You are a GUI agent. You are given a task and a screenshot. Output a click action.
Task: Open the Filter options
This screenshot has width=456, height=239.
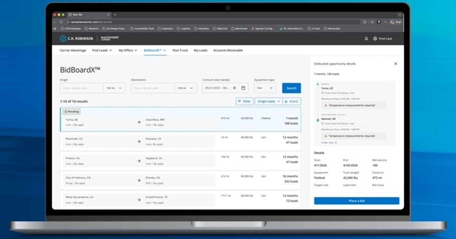click(244, 101)
